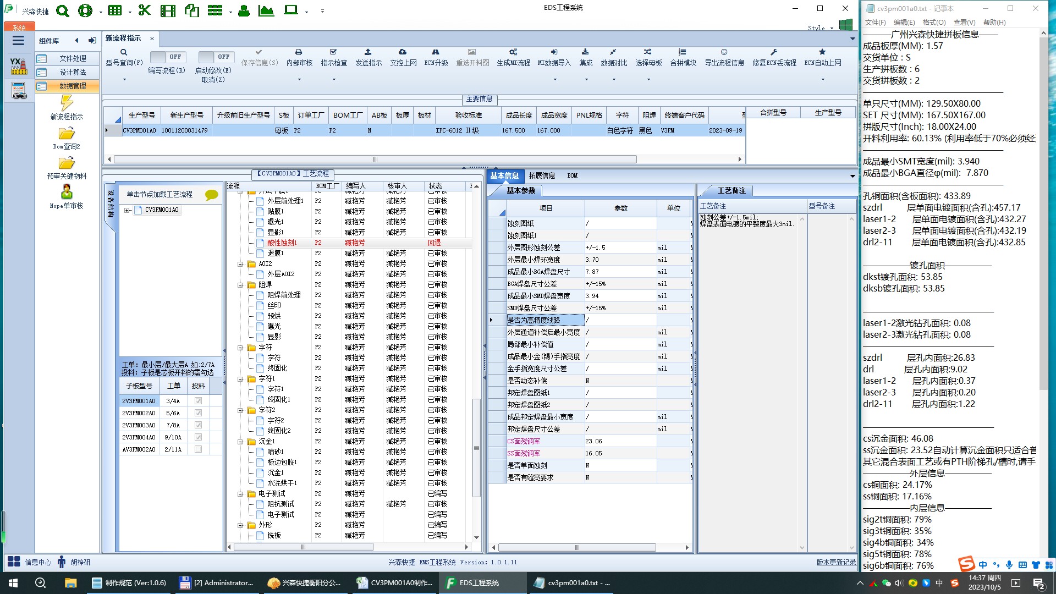The image size is (1056, 594).
Task: Click the 工艺流程 vertical scrollbar
Action: [x=476, y=448]
